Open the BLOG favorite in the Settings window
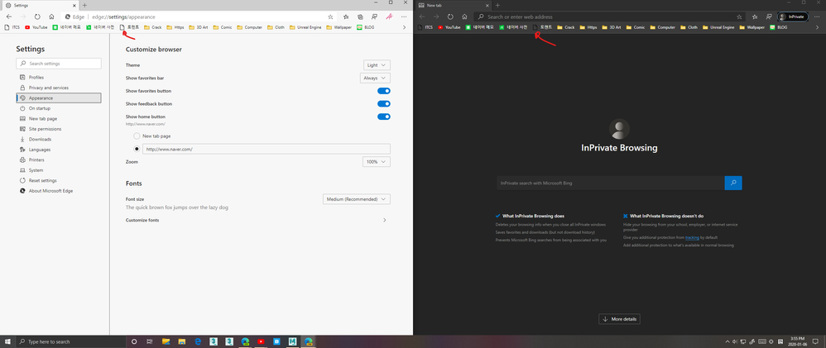This screenshot has height=348, width=826. click(x=365, y=26)
